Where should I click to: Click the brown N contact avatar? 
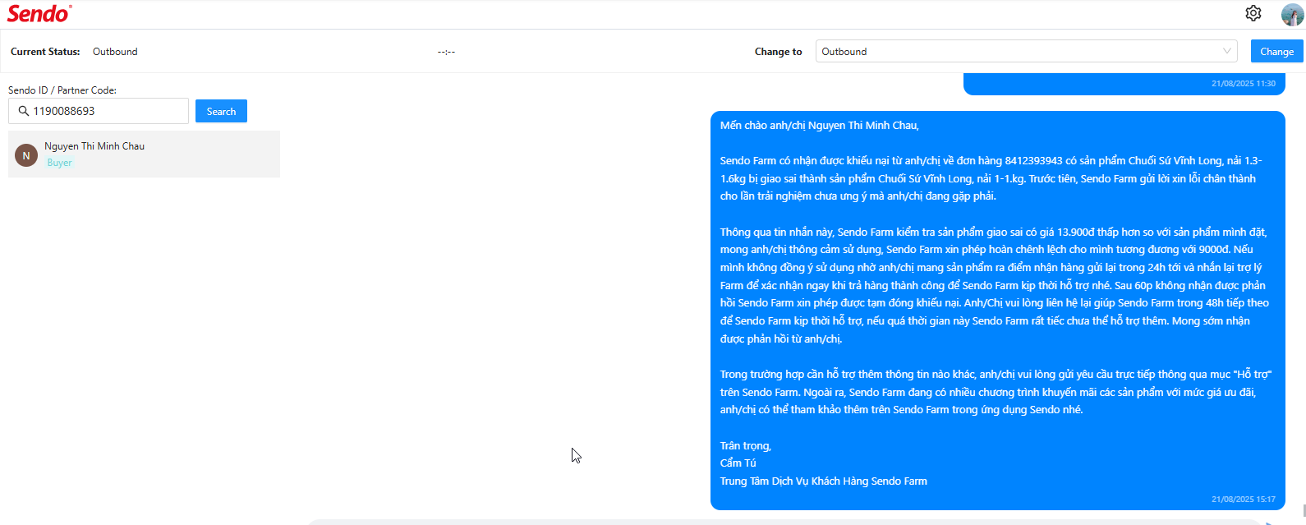click(x=26, y=155)
